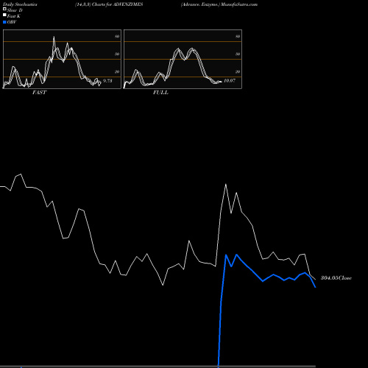Click the Slow D legend swatch
Screen dimensions: 368x368
[x=4, y=10]
